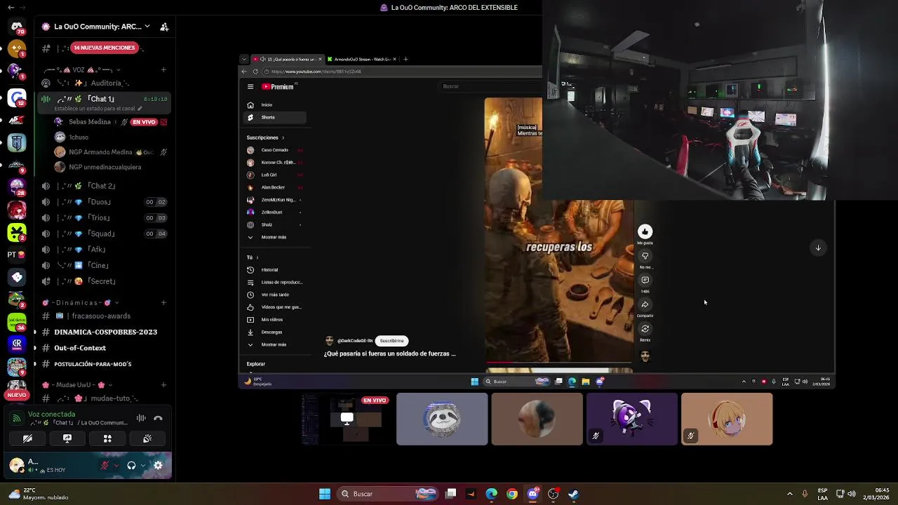Join the Secret voice channel

point(104,281)
